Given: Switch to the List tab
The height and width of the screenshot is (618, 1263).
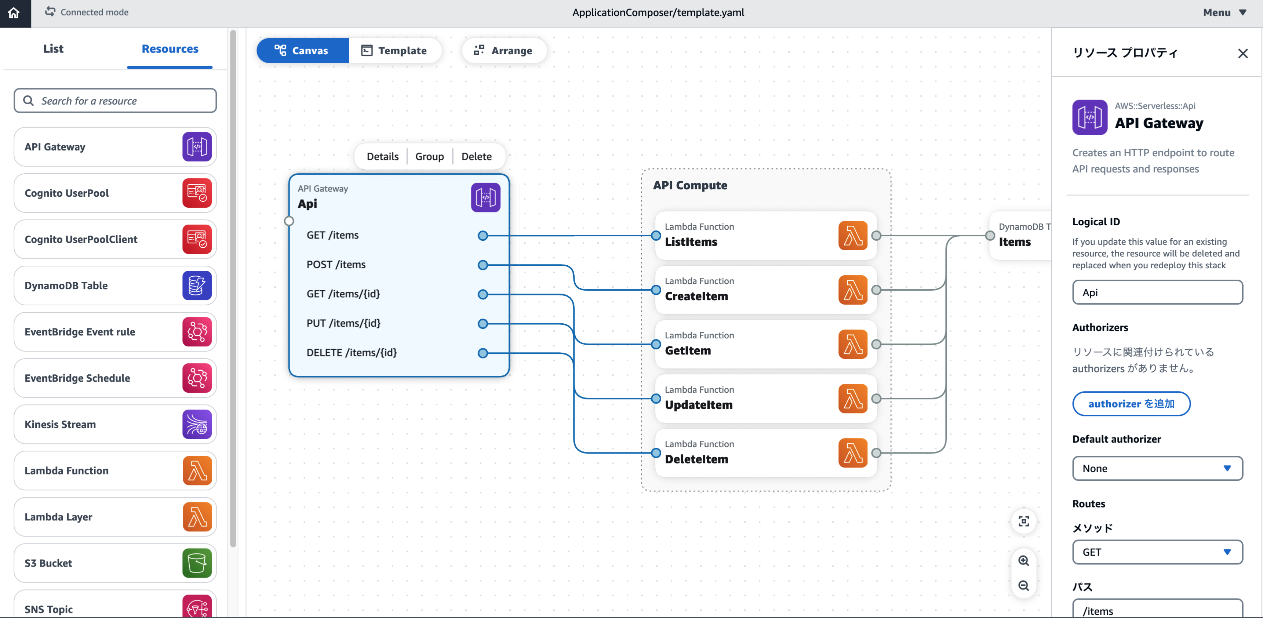Looking at the screenshot, I should click(53, 49).
